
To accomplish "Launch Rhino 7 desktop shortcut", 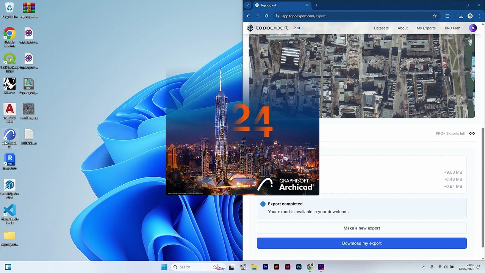I will 9,86.
